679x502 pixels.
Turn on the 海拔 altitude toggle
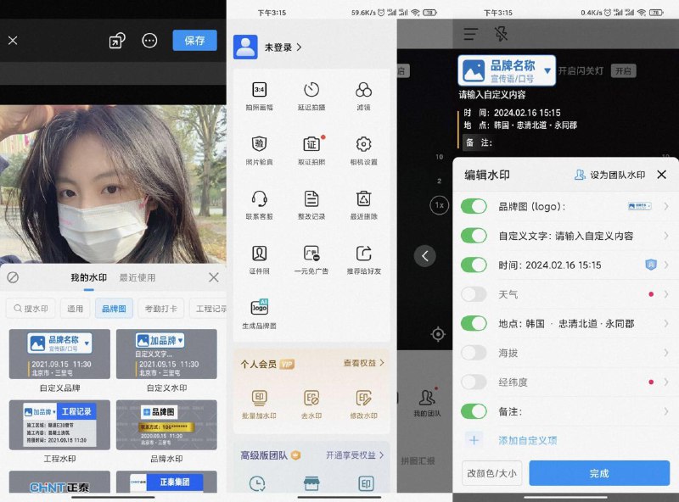click(x=474, y=354)
